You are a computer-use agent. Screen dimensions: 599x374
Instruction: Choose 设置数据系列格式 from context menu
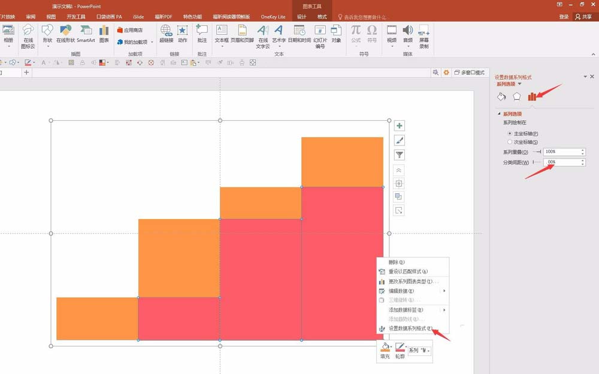(410, 329)
